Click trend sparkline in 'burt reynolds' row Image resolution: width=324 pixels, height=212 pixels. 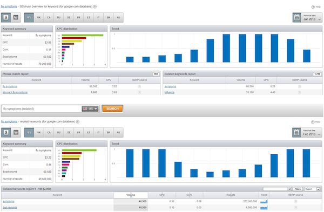pyautogui.click(x=264, y=208)
